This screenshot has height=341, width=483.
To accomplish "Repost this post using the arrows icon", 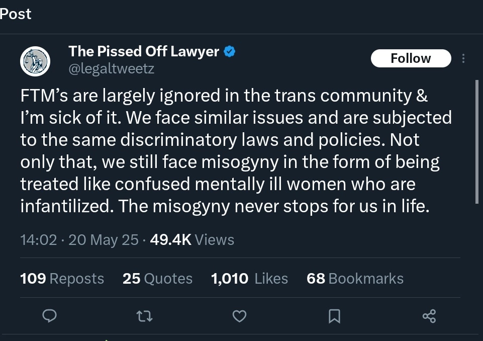I will (x=144, y=316).
